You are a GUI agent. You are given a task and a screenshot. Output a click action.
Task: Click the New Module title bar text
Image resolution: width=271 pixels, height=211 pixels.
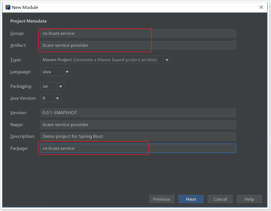pyautogui.click(x=25, y=8)
